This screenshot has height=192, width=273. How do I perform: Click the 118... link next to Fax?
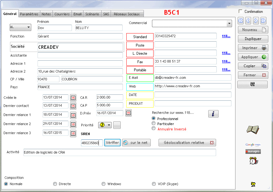226,61
